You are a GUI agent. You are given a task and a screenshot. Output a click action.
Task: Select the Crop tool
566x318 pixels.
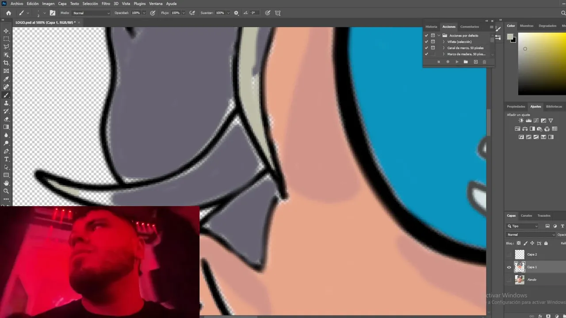pos(6,63)
